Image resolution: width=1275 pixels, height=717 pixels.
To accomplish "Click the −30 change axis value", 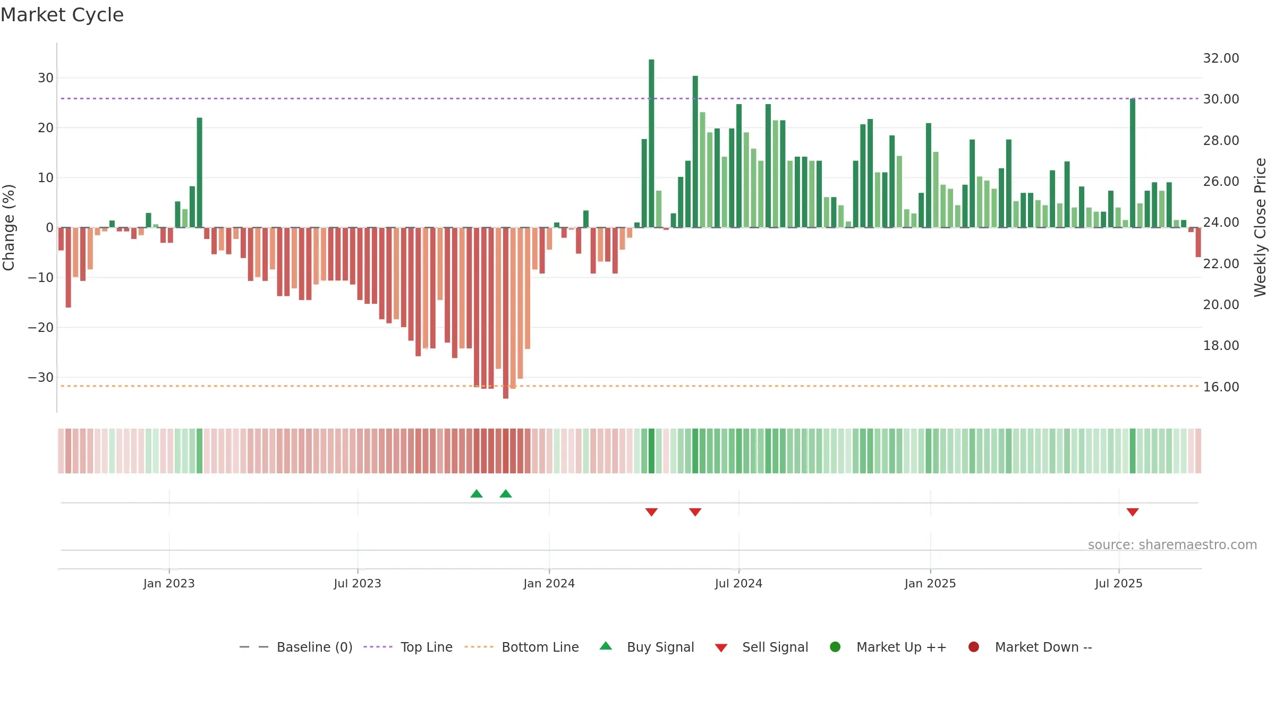I will [x=41, y=377].
